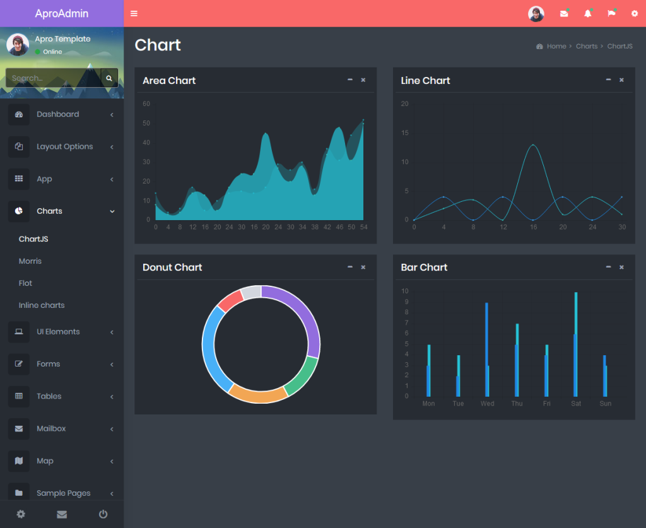Select ChartJS submenu item
This screenshot has height=528, width=646.
(33, 239)
